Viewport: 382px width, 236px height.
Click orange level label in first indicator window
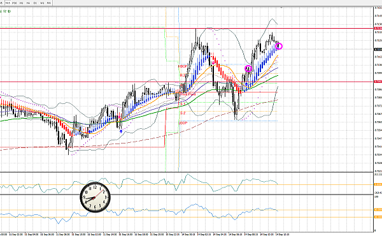(x=378, y=184)
